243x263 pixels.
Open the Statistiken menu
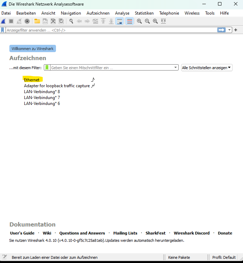pos(144,13)
